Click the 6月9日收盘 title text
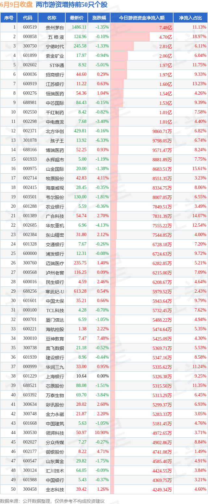Viewport: 208px width, 504px height. pos(16,5)
